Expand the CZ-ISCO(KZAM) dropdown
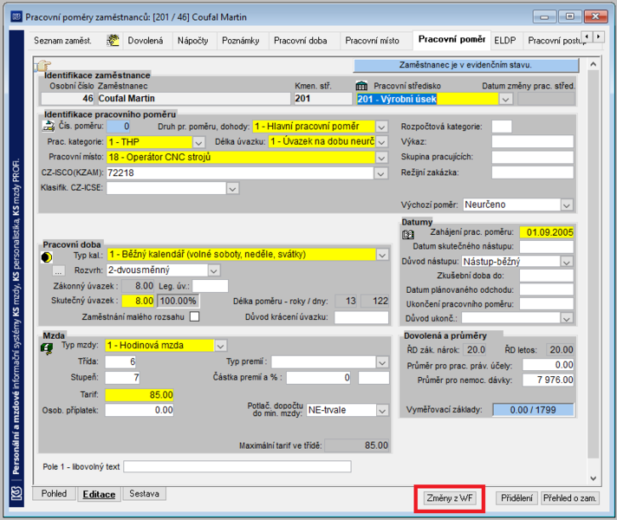Image resolution: width=617 pixels, height=520 pixels. click(x=380, y=173)
